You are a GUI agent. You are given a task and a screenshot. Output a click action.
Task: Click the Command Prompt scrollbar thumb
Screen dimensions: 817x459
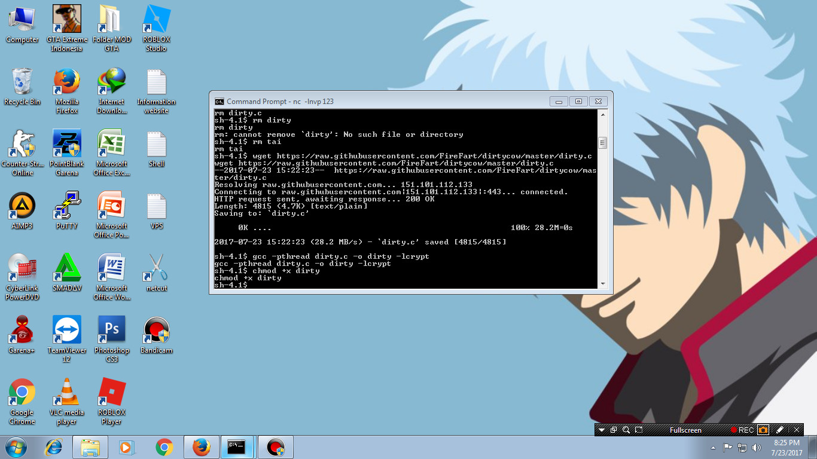[x=603, y=143]
